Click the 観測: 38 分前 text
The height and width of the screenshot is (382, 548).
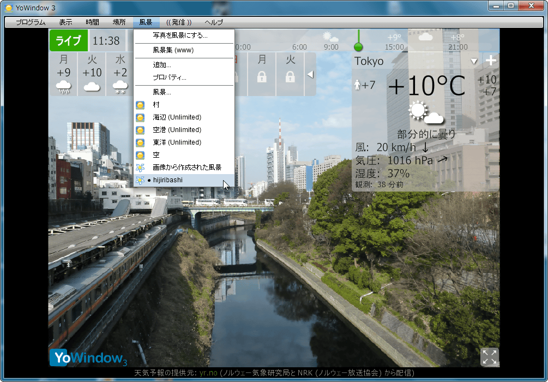click(379, 184)
